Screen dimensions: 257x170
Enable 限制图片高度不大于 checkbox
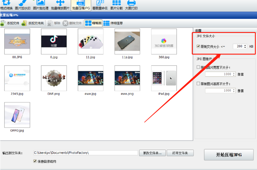point(198,84)
